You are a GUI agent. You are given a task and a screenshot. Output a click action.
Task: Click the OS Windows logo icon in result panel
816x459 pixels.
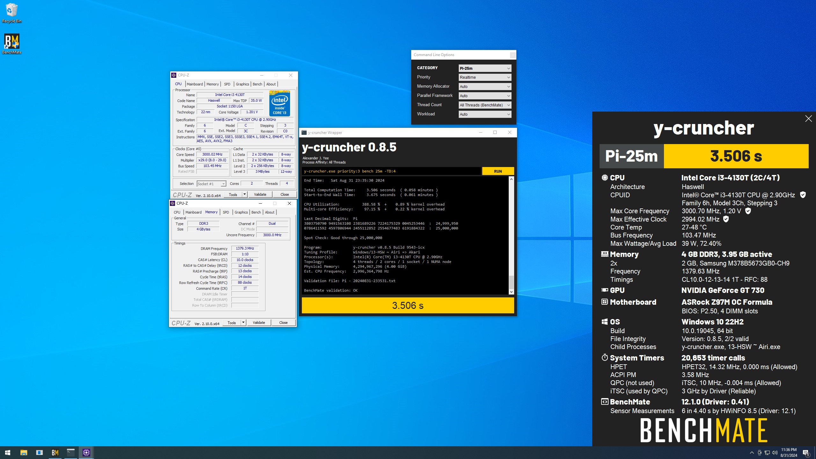[x=605, y=322]
